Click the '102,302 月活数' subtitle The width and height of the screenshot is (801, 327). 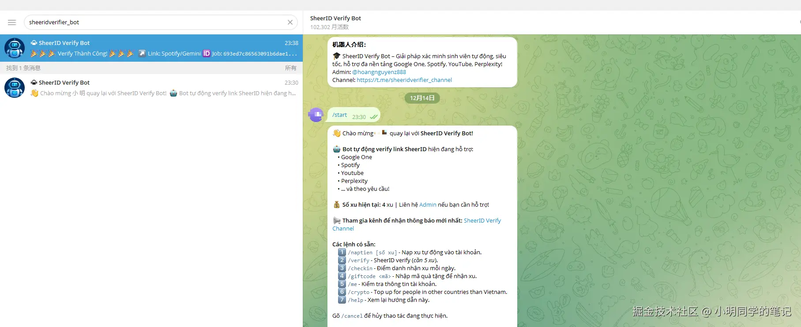point(329,27)
